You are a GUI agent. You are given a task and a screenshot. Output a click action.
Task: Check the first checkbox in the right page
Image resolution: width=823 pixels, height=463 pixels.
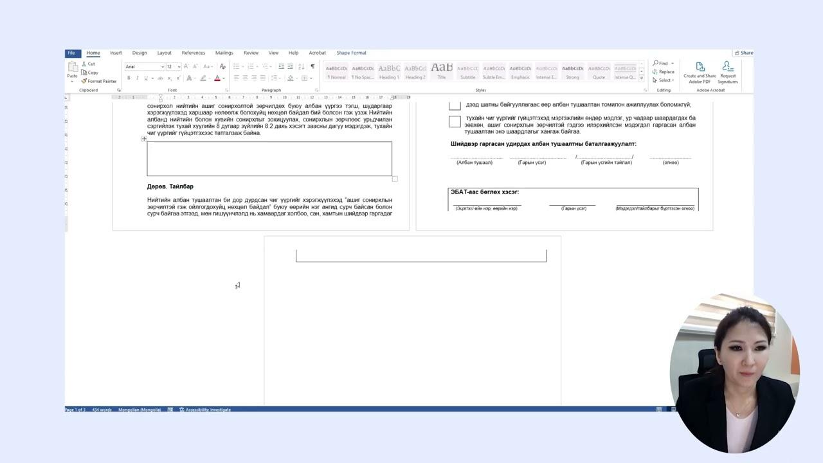(455, 105)
